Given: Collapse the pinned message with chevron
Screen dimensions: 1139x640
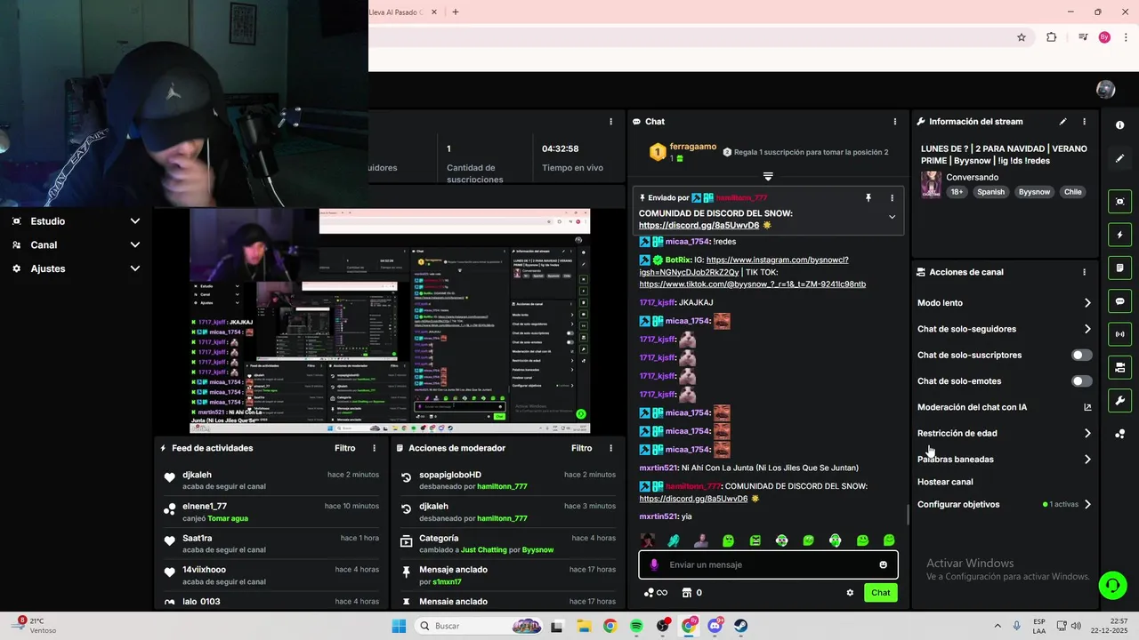Looking at the screenshot, I should click(x=892, y=217).
